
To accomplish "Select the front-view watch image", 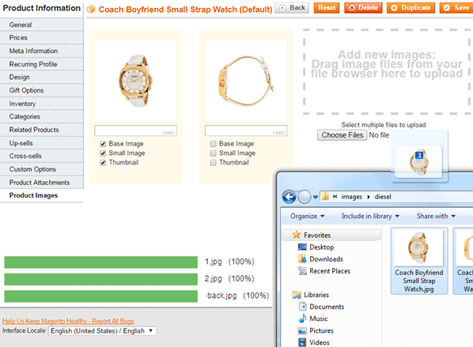I will click(x=136, y=81).
